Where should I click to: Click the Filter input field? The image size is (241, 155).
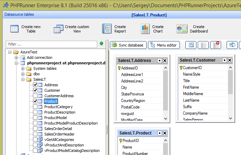click(x=51, y=44)
